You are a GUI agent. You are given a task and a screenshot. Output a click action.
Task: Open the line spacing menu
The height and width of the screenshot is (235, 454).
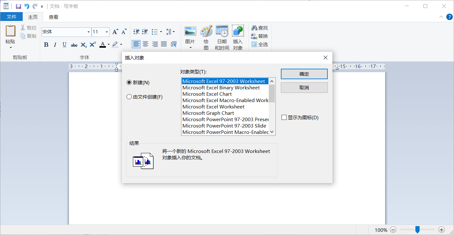[170, 32]
